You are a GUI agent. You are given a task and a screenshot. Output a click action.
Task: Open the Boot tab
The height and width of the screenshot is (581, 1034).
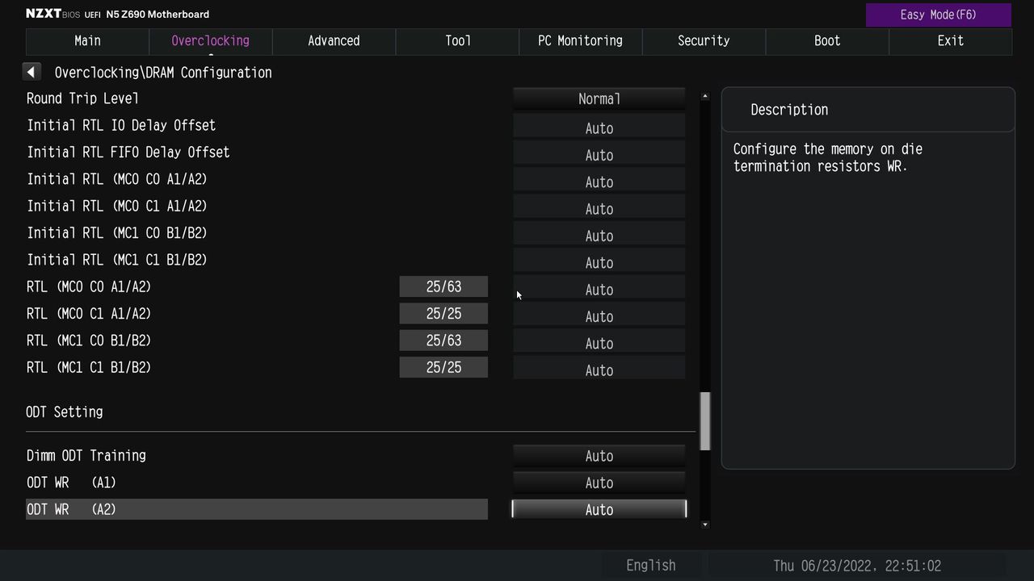[827, 41]
